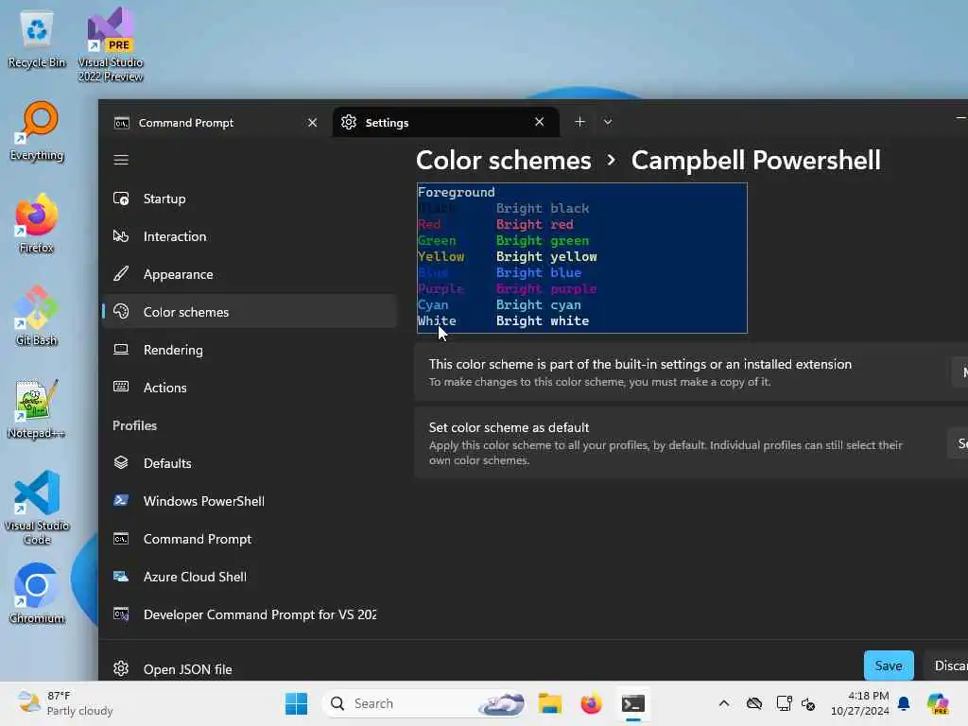Open the Defaults profile settings
This screenshot has height=726, width=968.
[250, 463]
